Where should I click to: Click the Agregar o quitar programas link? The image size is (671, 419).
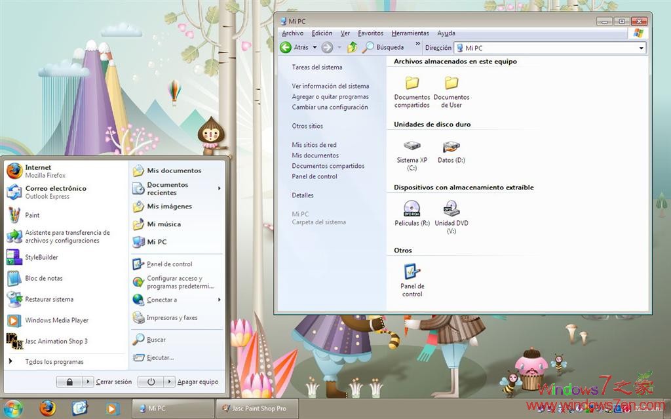[330, 96]
